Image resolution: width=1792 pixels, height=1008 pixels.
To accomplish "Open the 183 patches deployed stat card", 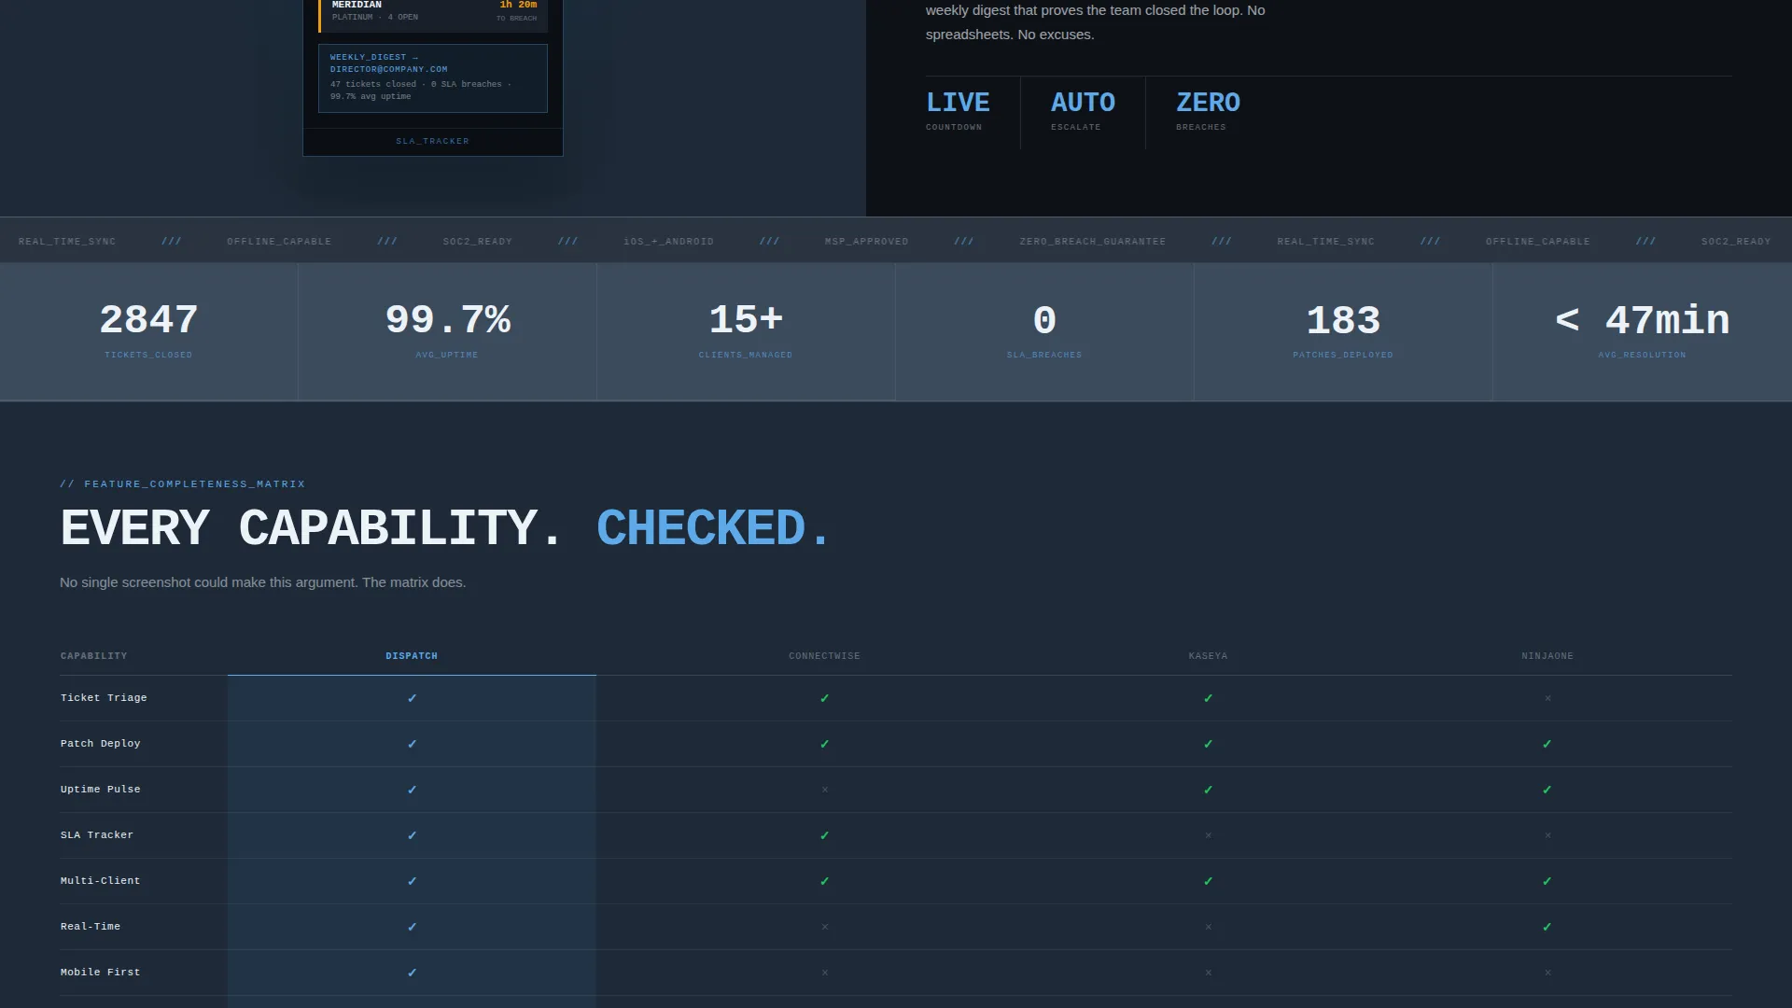I will coord(1343,332).
